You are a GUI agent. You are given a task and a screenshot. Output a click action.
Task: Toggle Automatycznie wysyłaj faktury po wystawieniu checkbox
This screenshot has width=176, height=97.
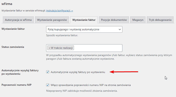point(48,72)
